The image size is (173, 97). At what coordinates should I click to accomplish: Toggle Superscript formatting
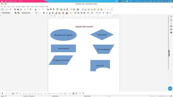(x=56, y=13)
